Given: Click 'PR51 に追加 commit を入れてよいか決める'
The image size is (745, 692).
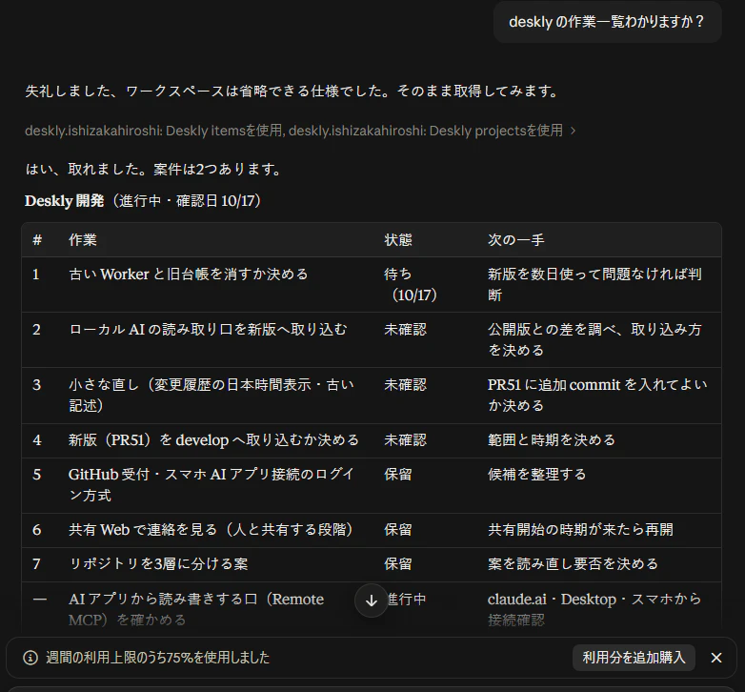Looking at the screenshot, I should pyautogui.click(x=597, y=396).
